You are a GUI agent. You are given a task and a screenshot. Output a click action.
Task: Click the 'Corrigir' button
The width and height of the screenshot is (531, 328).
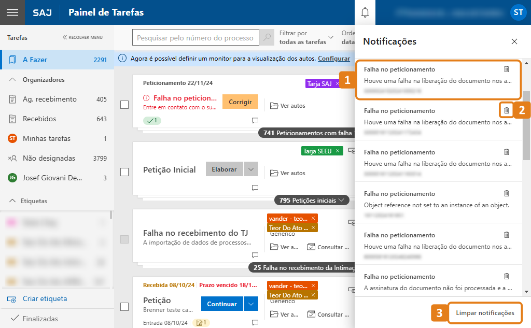[x=240, y=102]
